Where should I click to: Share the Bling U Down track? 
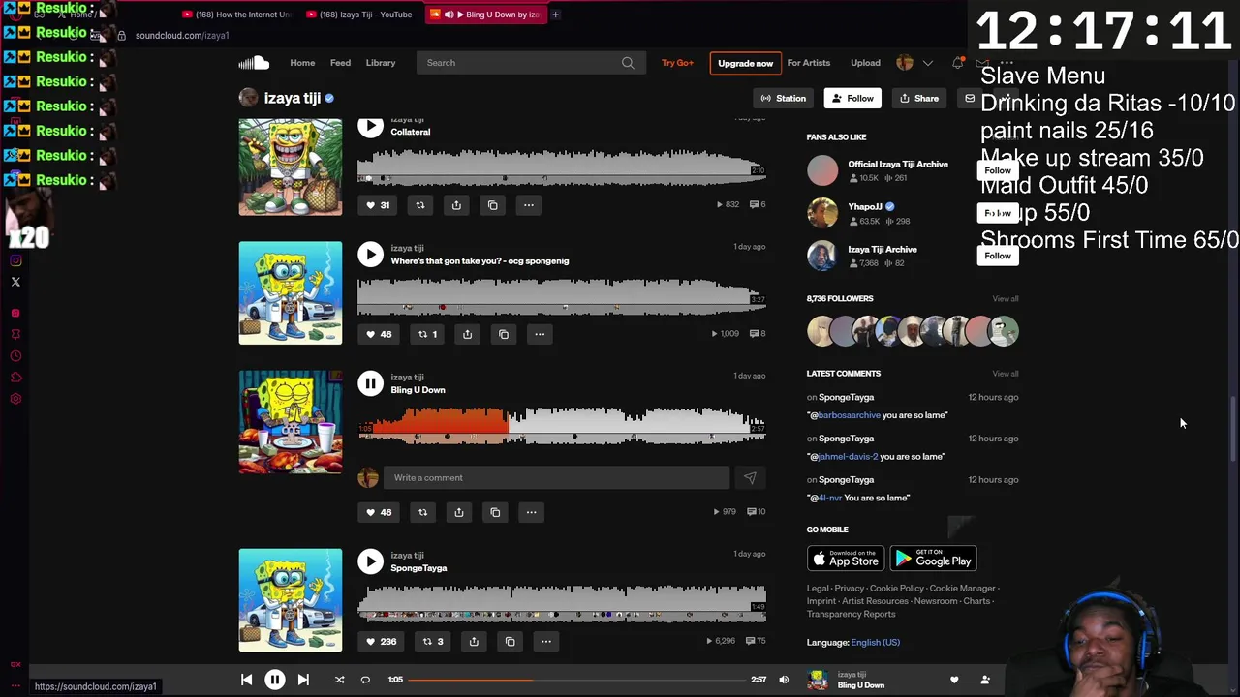[459, 512]
